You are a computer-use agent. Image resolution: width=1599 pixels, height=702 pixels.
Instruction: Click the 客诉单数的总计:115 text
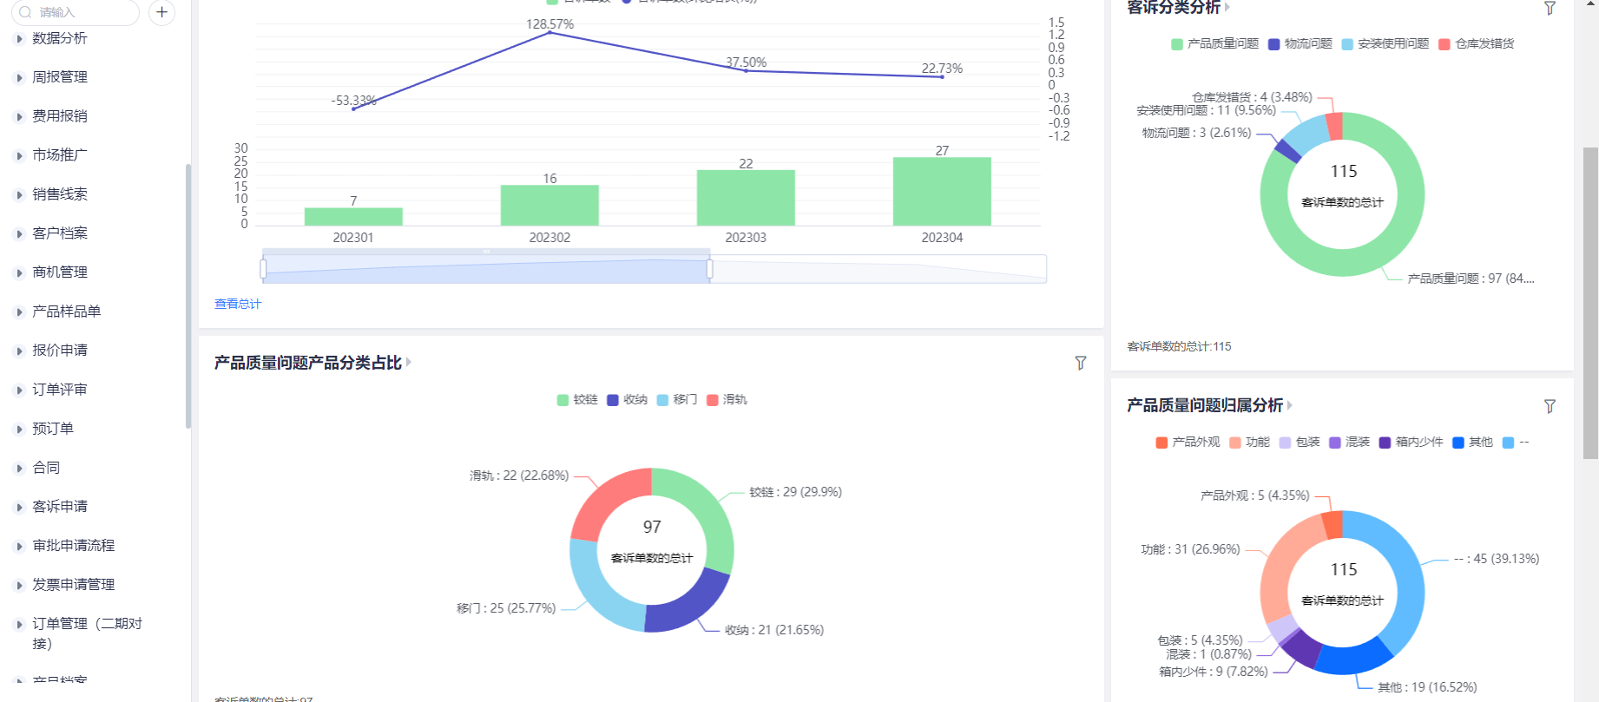point(1179,346)
